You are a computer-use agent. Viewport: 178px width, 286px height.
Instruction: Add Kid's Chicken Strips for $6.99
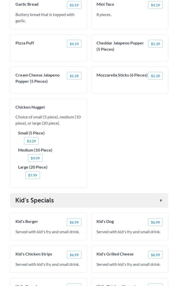click(x=74, y=255)
